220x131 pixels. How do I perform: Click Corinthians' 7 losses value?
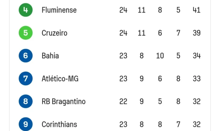[178, 124]
